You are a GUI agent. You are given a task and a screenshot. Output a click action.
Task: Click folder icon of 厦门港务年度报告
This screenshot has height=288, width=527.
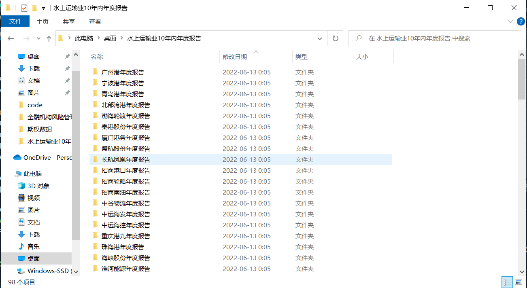tap(95, 138)
